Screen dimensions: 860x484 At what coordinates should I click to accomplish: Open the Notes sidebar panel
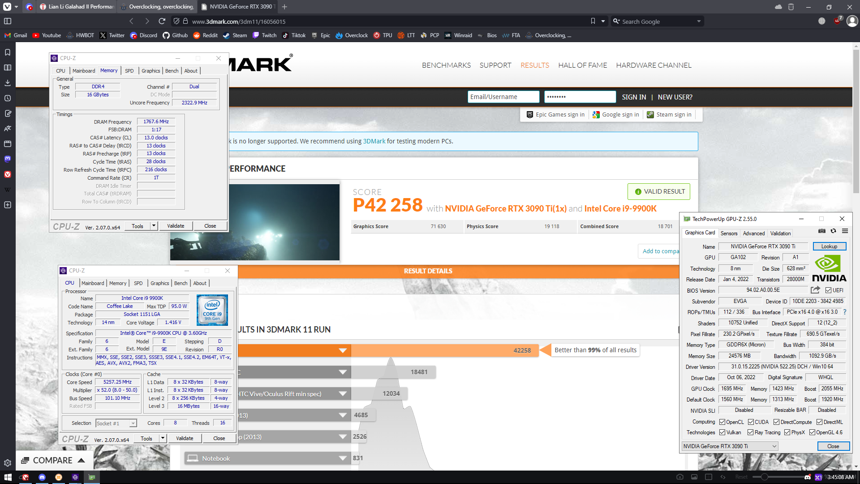pyautogui.click(x=8, y=113)
